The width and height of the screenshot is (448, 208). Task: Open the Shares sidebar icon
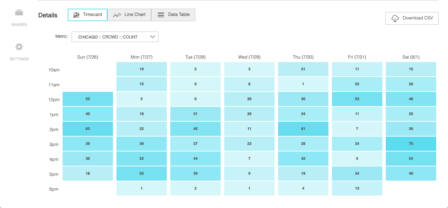pos(19,13)
